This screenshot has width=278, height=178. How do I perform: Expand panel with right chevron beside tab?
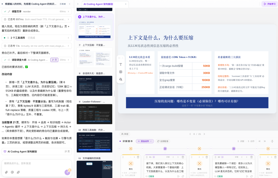point(78,4)
